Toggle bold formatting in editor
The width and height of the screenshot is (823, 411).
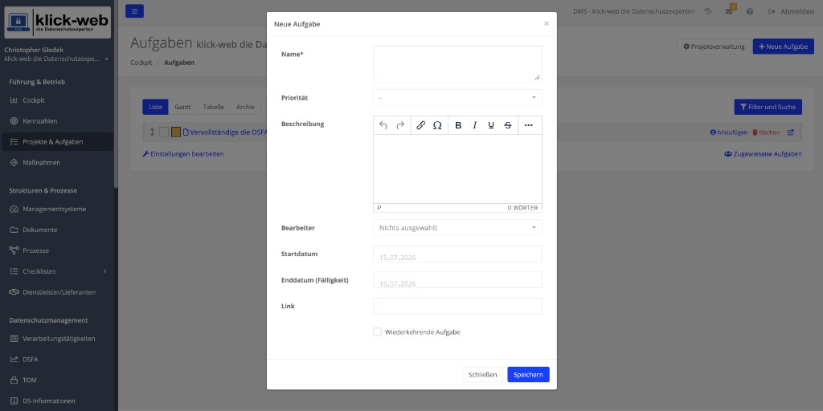[458, 125]
